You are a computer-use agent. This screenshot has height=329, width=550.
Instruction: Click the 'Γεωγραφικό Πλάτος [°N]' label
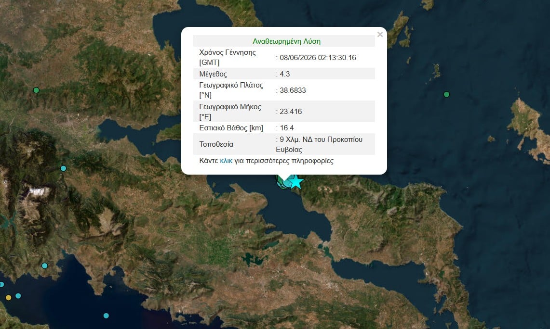tap(231, 90)
